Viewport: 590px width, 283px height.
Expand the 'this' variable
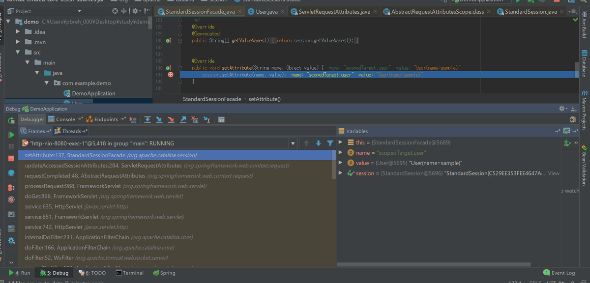[x=341, y=142]
